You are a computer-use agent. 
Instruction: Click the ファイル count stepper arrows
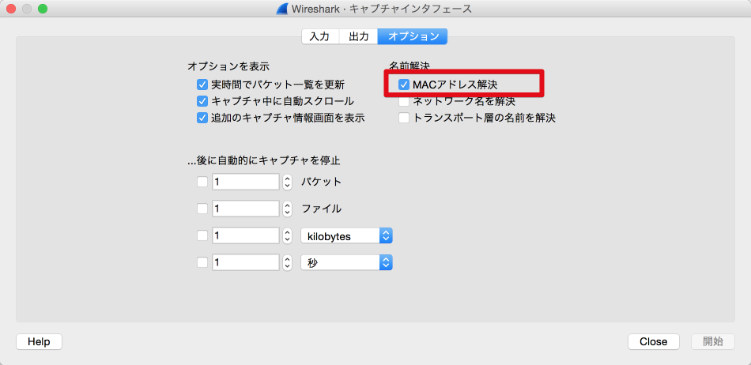click(287, 209)
